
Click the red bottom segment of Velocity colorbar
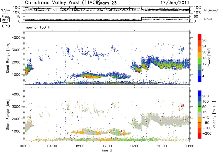(200, 136)
